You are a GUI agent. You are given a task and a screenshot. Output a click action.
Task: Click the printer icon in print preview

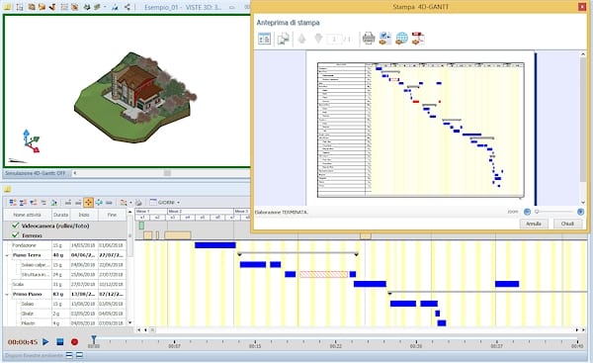coord(369,39)
